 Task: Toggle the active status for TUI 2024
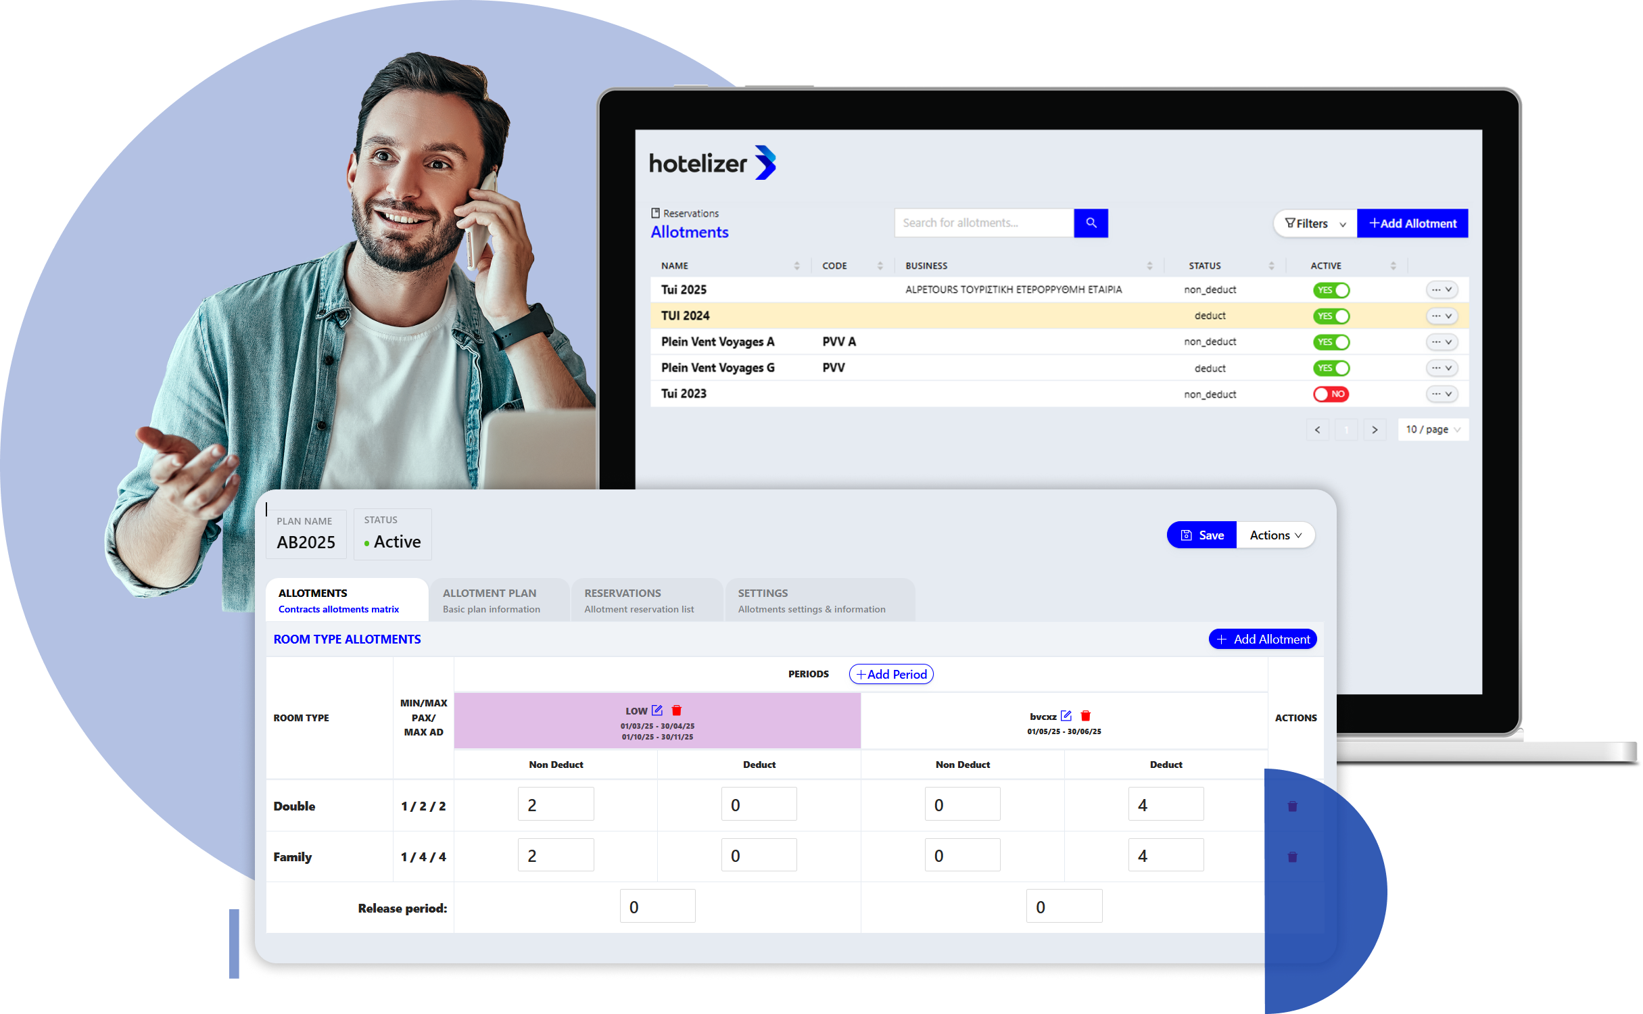click(x=1332, y=314)
